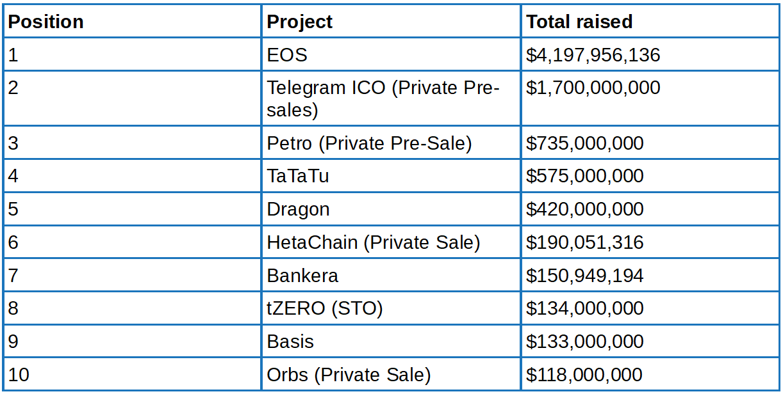The height and width of the screenshot is (394, 783).
Task: Click the $735,000,000 amount cell
Action: tap(584, 143)
